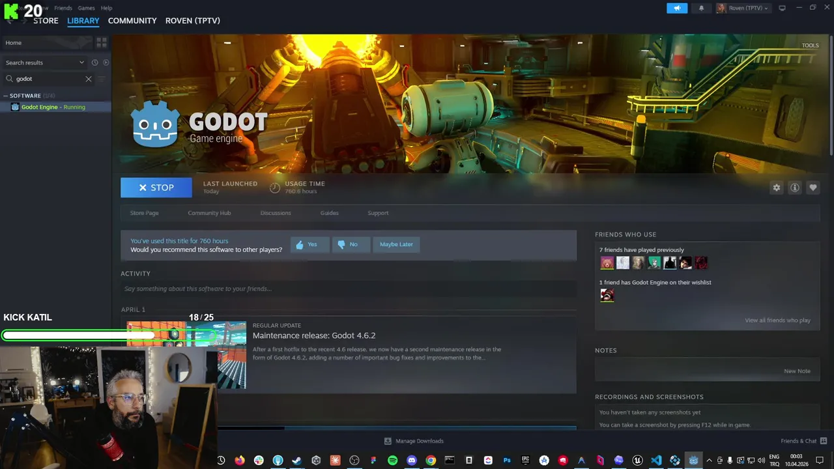The width and height of the screenshot is (834, 469).
Task: Open Visual Studio Code from taskbar
Action: [656, 460]
